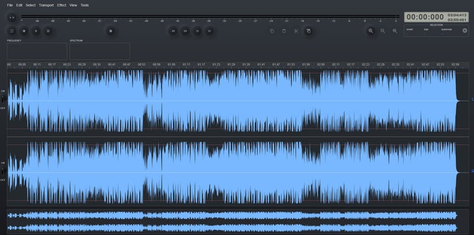Pause playback with the Pause button
The height and width of the screenshot is (235, 474).
click(x=48, y=31)
